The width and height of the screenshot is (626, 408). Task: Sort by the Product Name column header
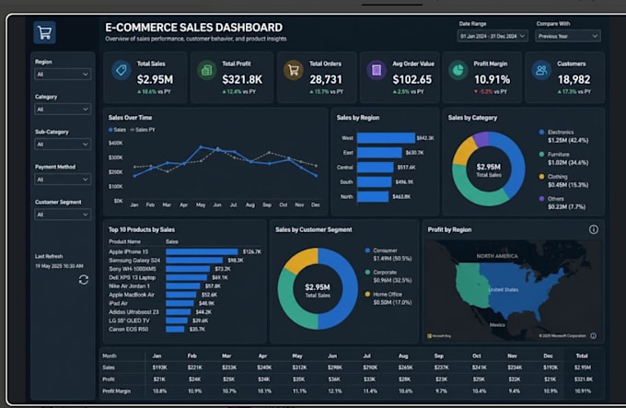point(124,241)
